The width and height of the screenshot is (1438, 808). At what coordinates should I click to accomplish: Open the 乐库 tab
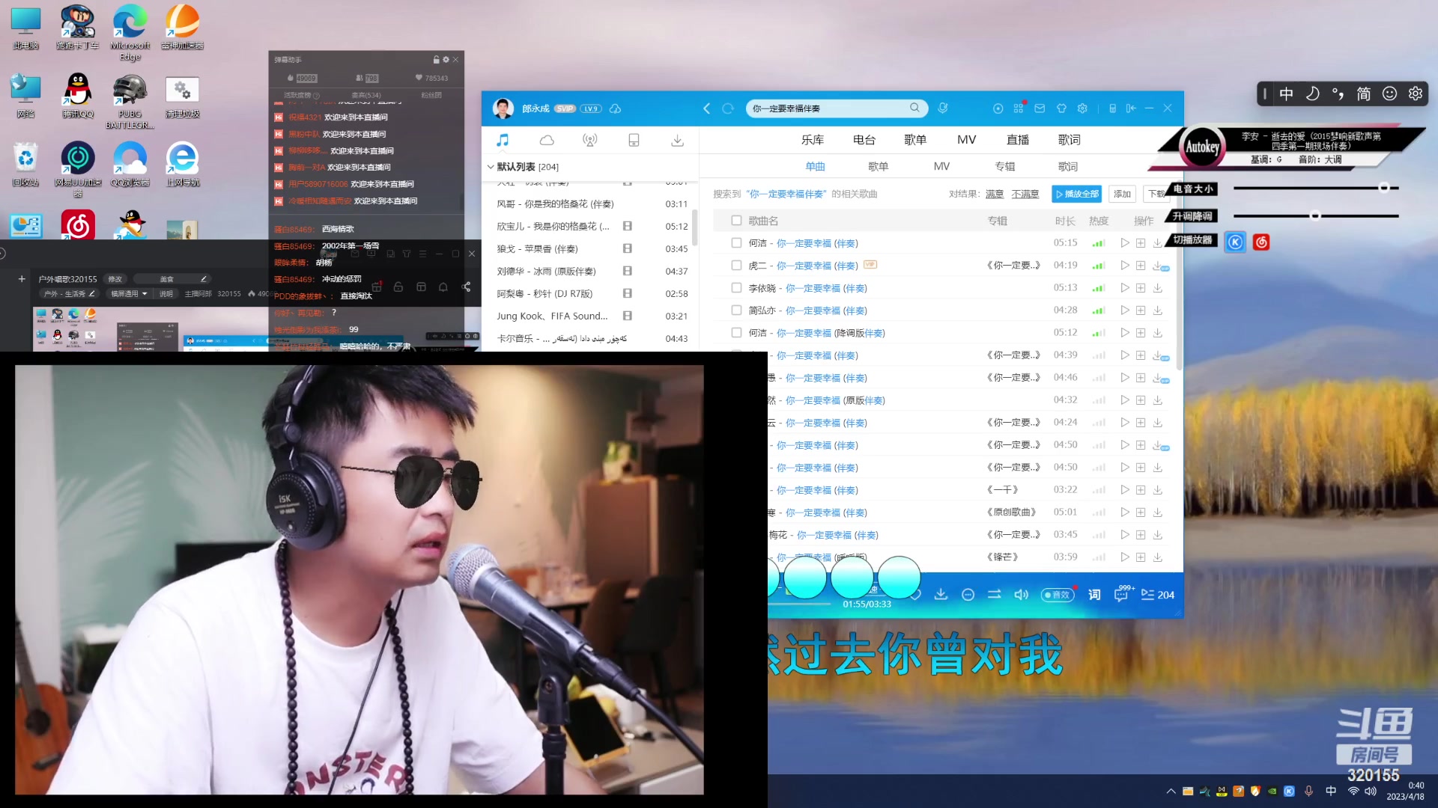point(812,140)
